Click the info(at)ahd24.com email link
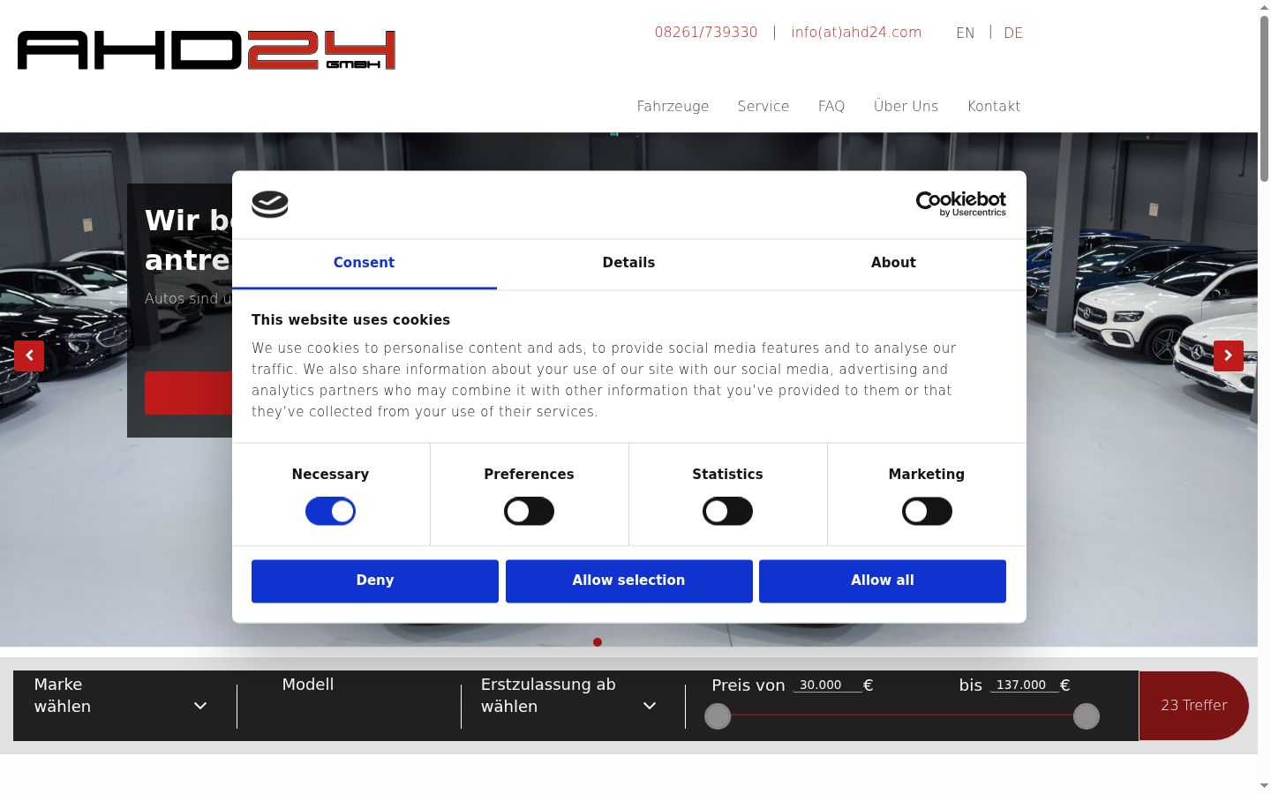 coord(856,33)
